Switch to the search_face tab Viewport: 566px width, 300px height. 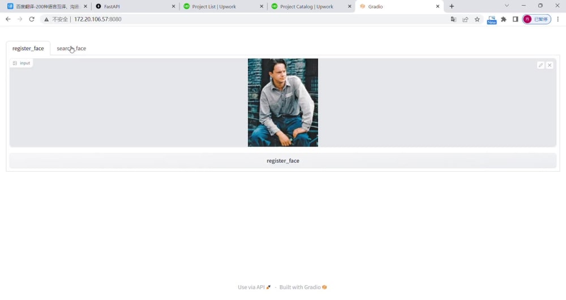point(71,48)
